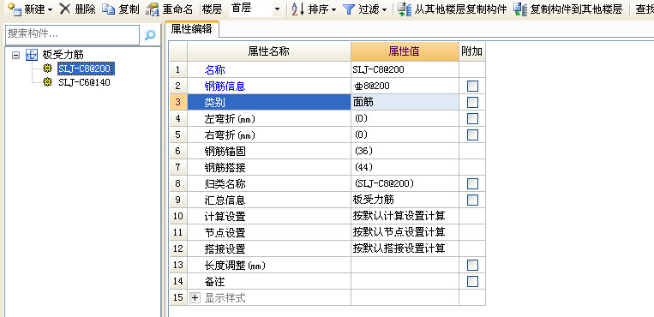Viewport: 654px width, 317px height.
Task: Select SLJ-C6@140 in the tree
Action: click(x=84, y=82)
